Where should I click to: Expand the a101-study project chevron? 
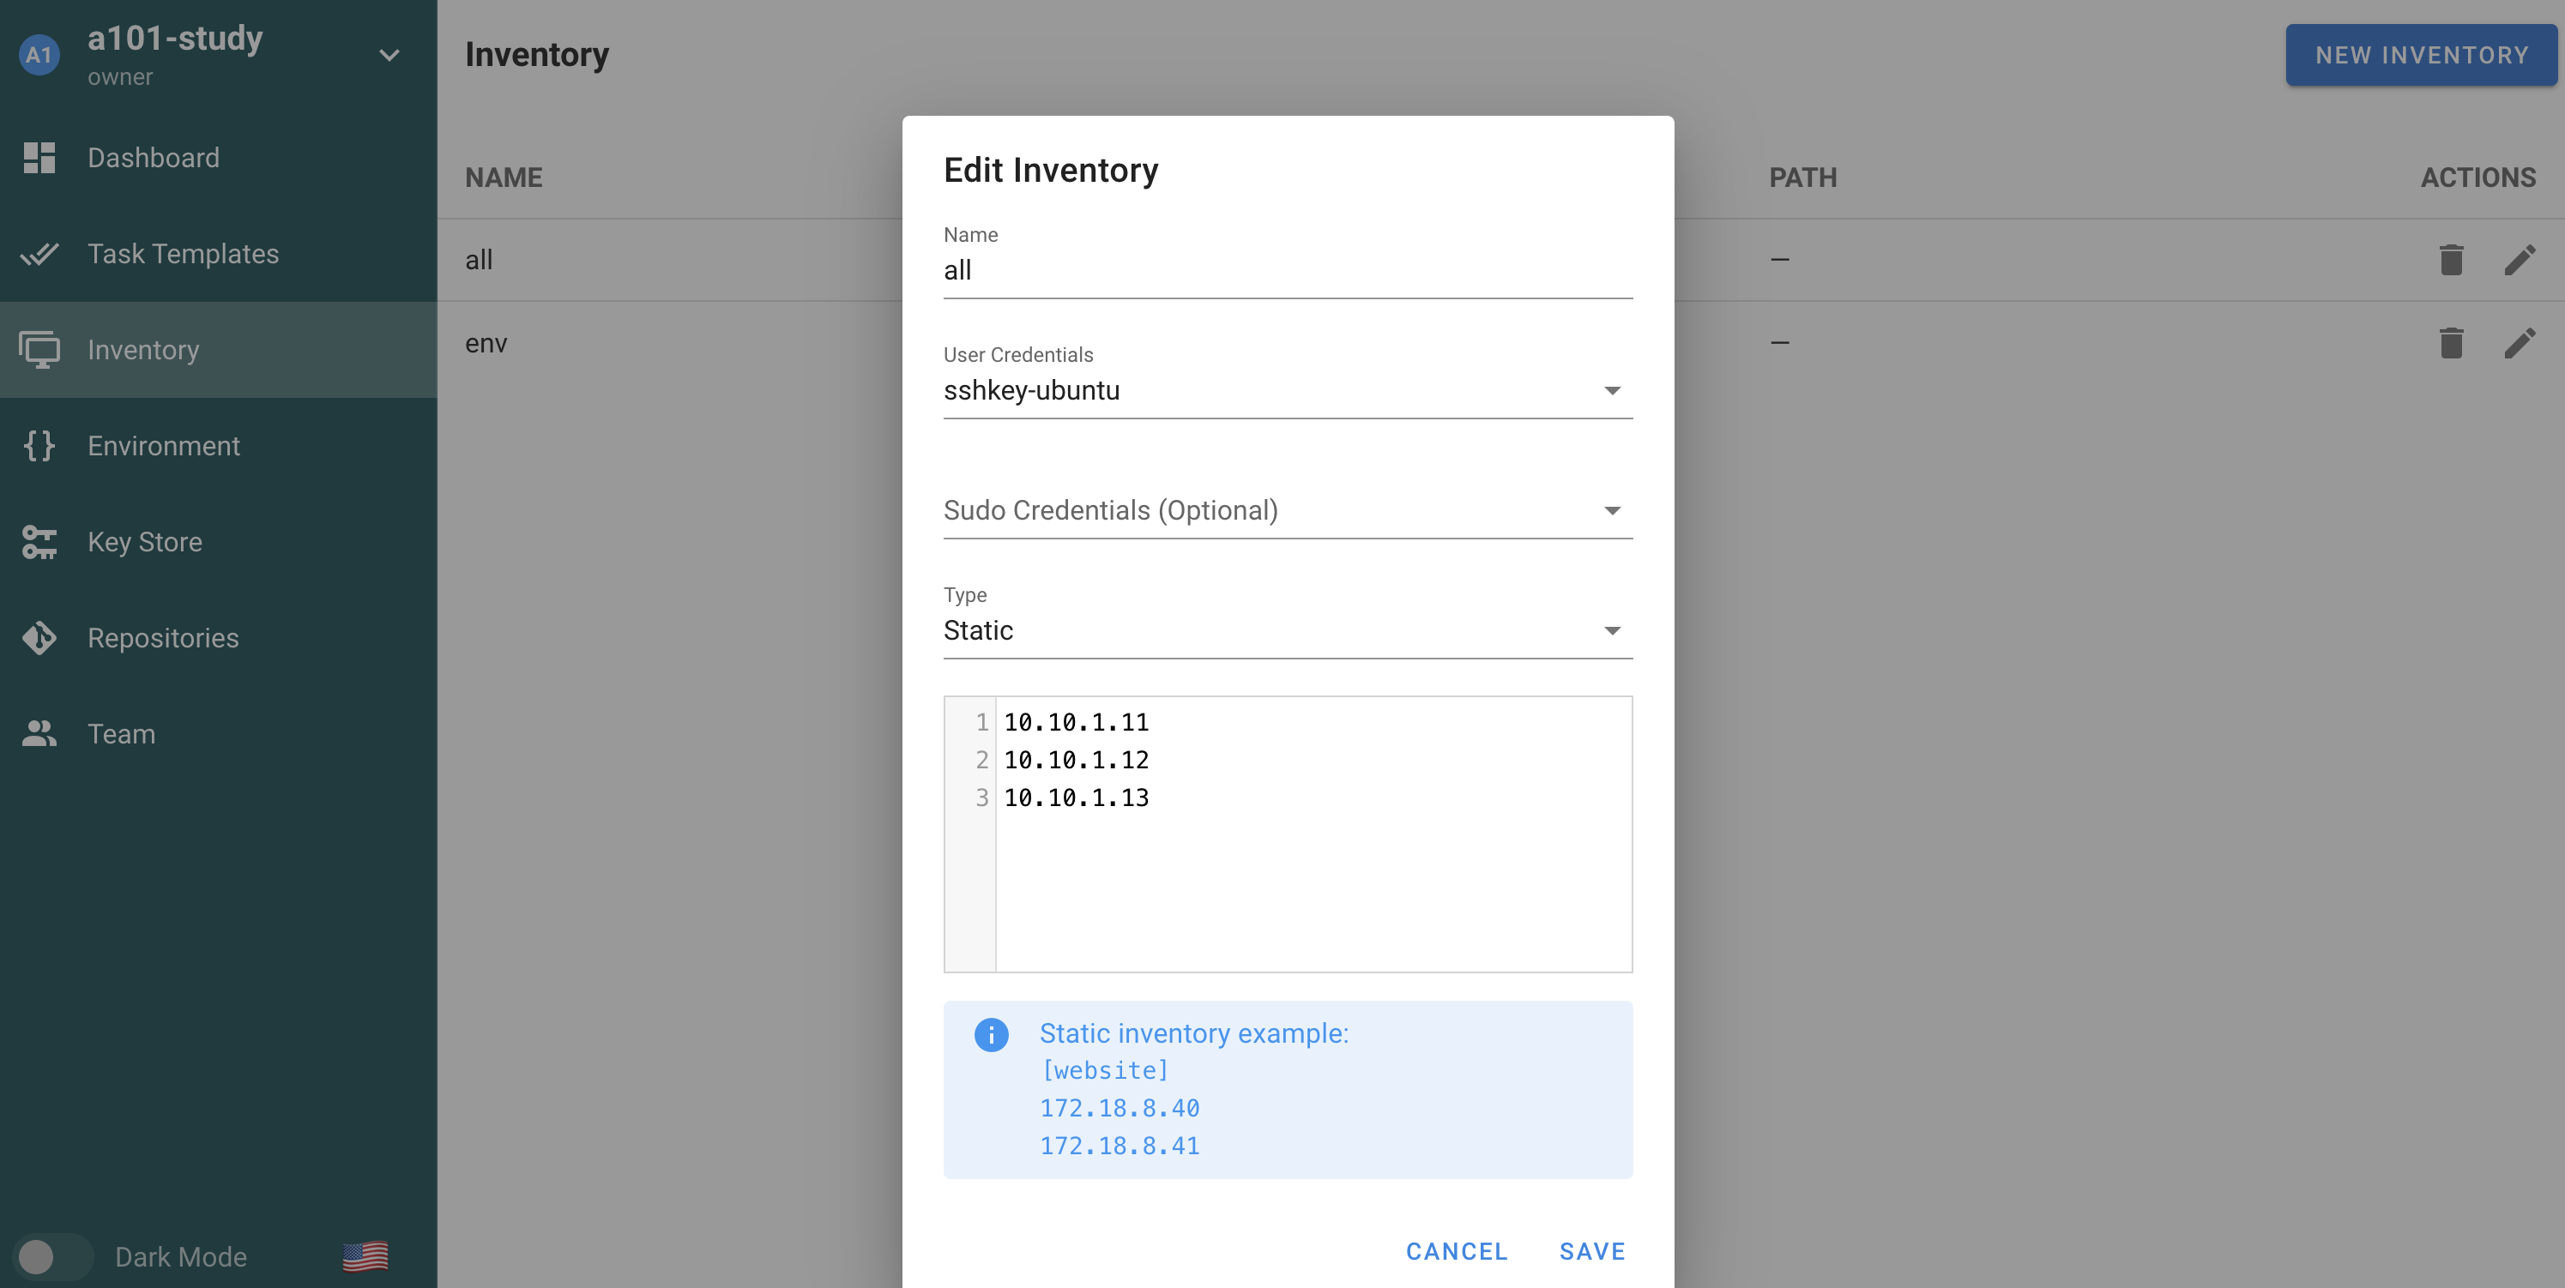[389, 55]
